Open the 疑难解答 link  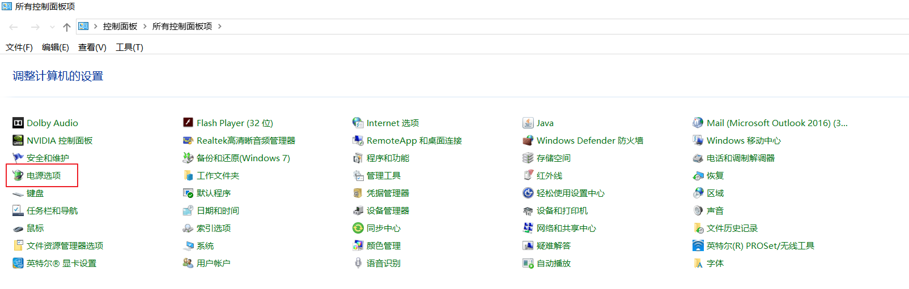pos(554,246)
